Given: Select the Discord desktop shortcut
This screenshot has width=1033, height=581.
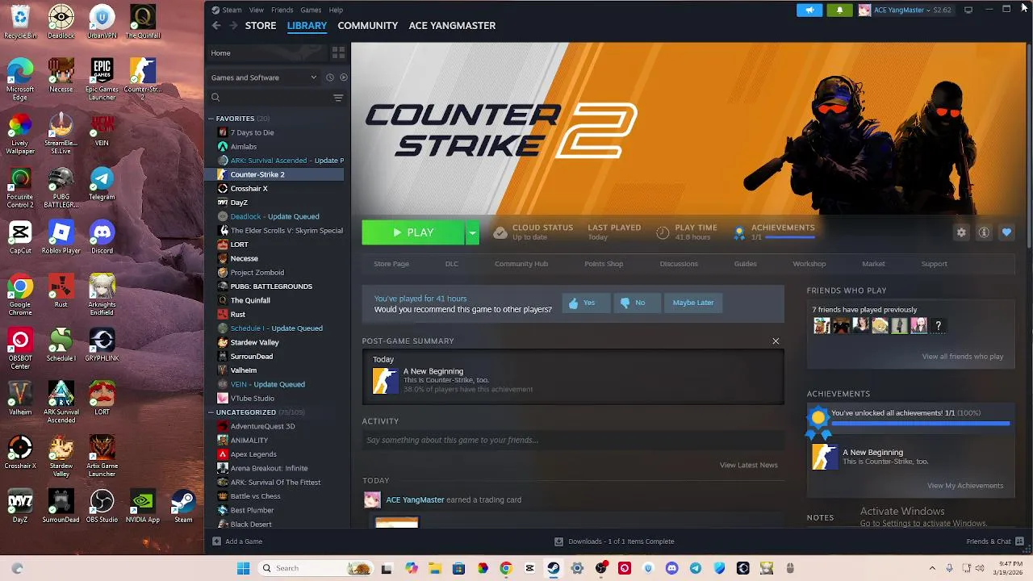Looking at the screenshot, I should (x=102, y=237).
